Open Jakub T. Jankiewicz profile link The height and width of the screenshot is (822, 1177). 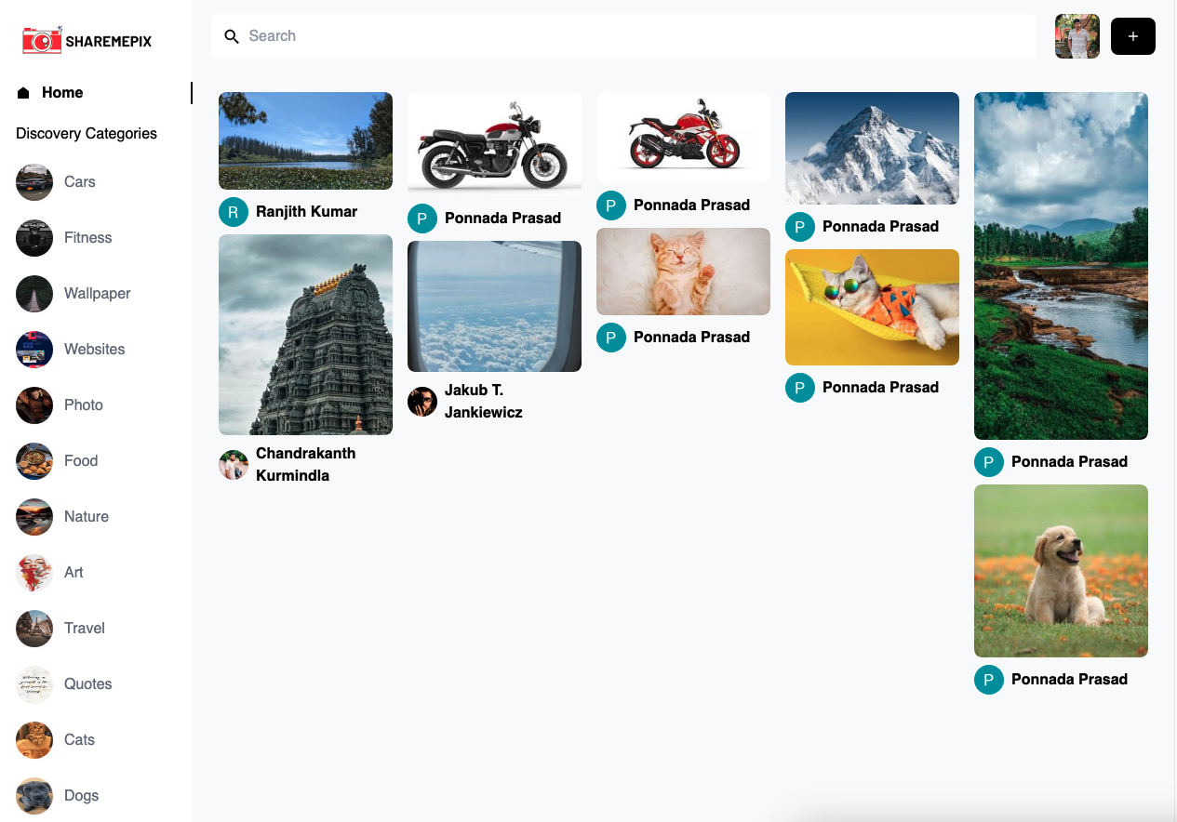click(465, 401)
